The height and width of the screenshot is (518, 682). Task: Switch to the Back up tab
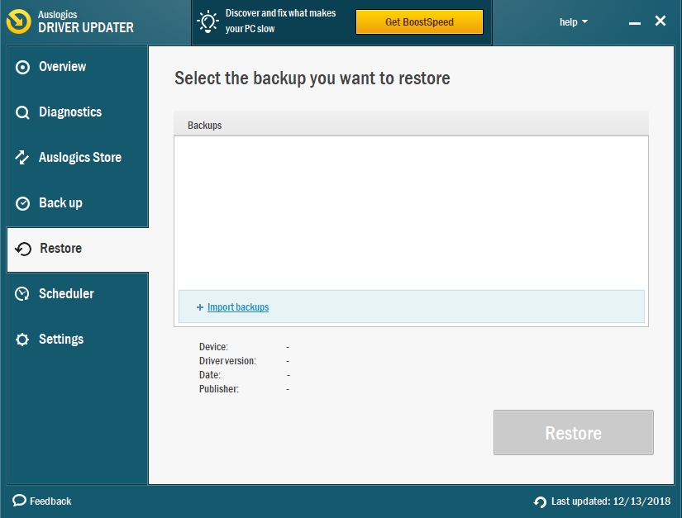(60, 203)
